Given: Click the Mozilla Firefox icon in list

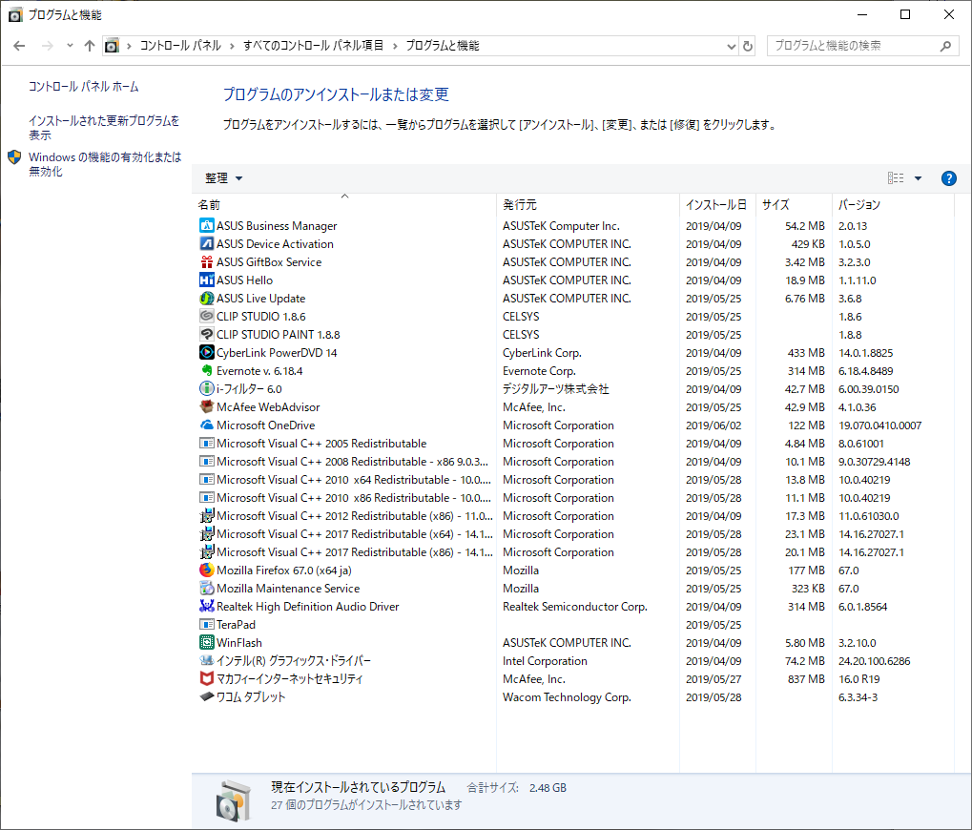Looking at the screenshot, I should 207,571.
